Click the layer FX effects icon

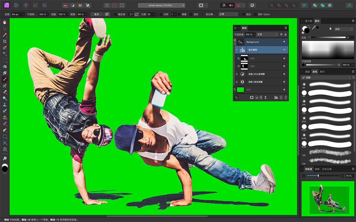point(261,98)
